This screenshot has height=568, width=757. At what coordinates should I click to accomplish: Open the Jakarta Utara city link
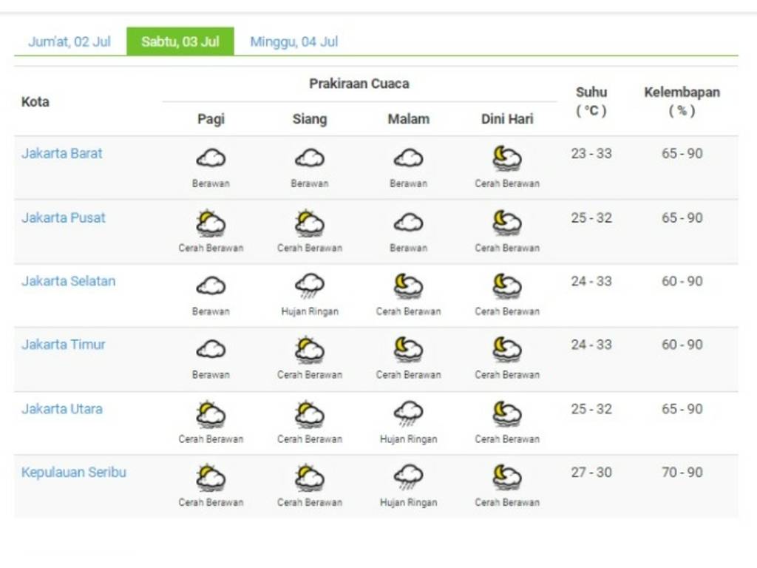pyautogui.click(x=62, y=409)
